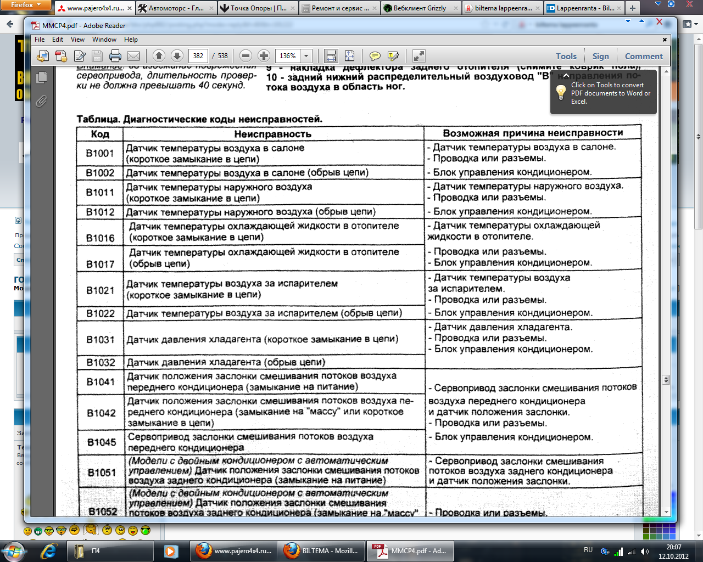Open the View menu
703x562 pixels.
coord(77,40)
